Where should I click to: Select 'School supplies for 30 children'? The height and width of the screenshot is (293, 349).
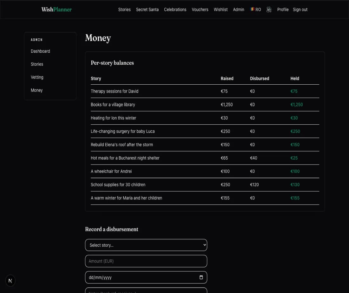(x=205, y=185)
